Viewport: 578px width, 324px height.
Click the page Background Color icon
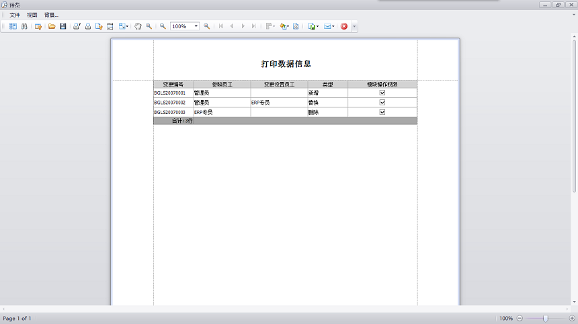[x=283, y=26]
